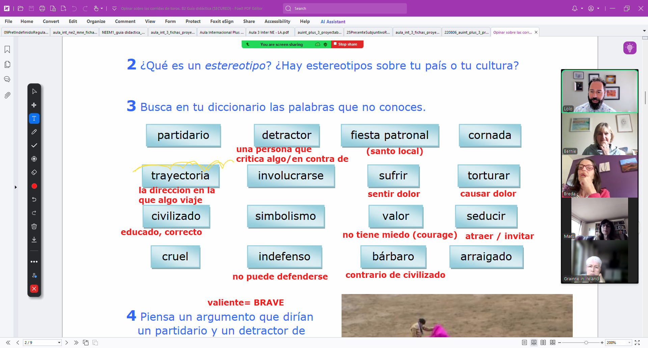Open the AI Assistant tab

pyautogui.click(x=333, y=22)
